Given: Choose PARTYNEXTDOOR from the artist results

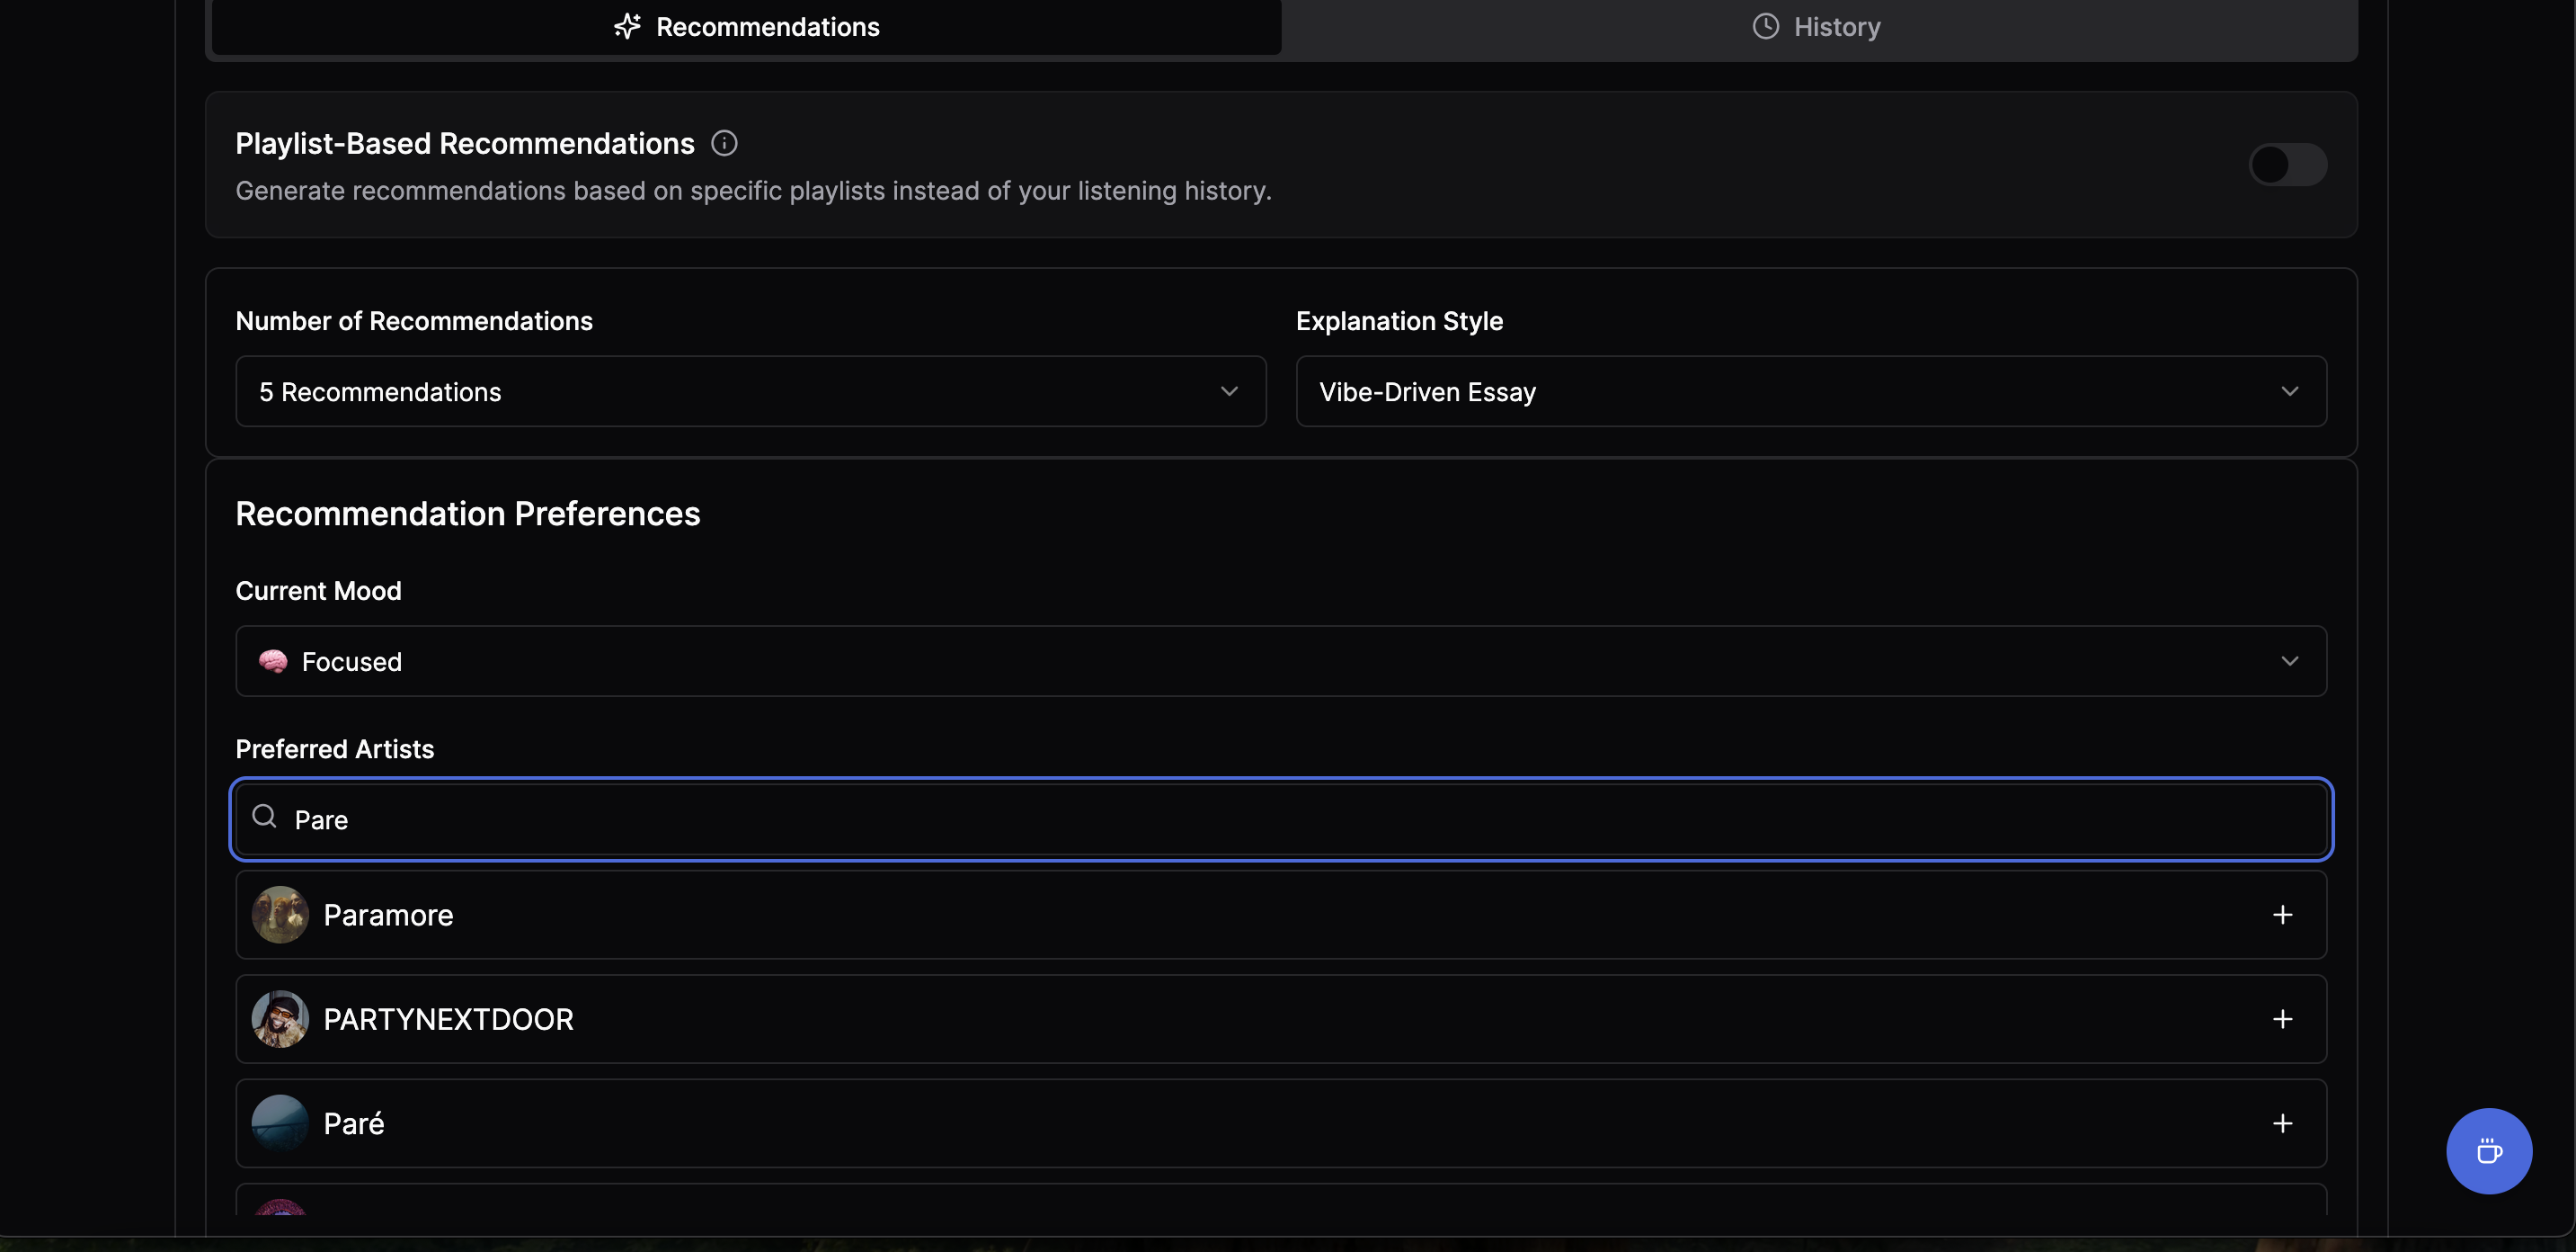Looking at the screenshot, I should click(448, 1019).
